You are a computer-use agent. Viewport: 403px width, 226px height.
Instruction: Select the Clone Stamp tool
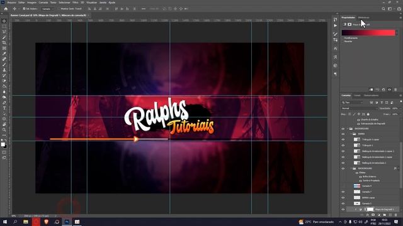click(x=4, y=70)
